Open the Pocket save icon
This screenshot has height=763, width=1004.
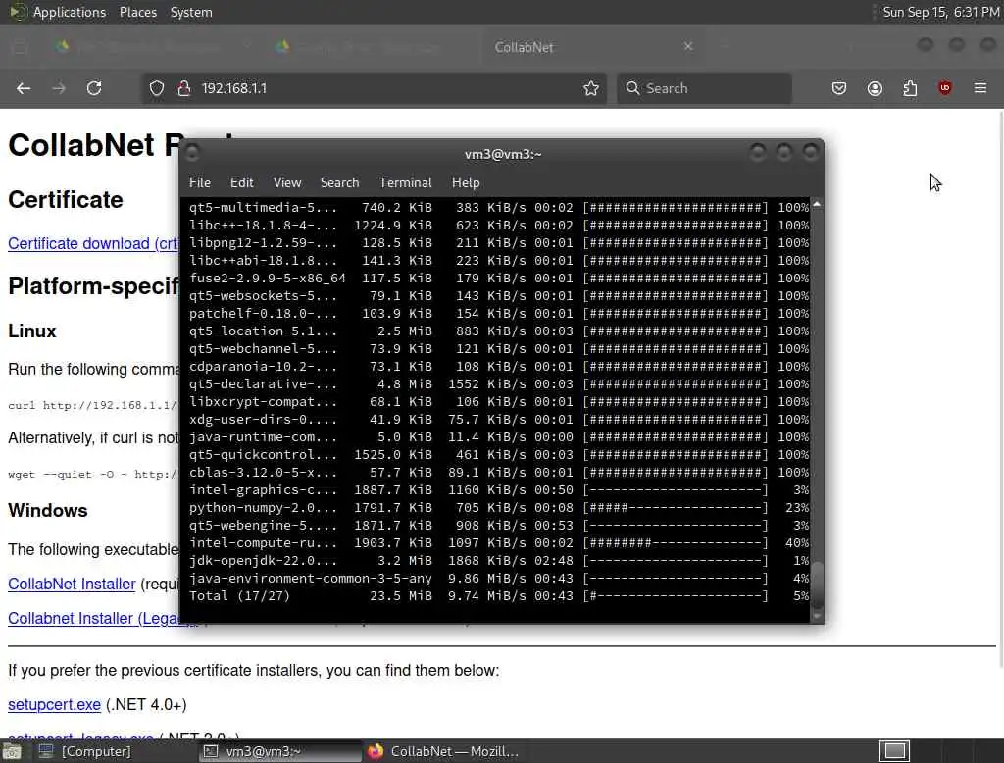point(839,88)
